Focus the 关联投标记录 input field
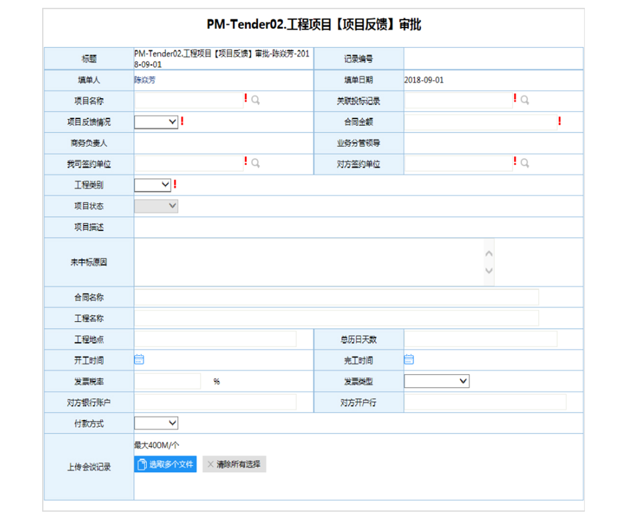The height and width of the screenshot is (521, 627). coord(458,100)
